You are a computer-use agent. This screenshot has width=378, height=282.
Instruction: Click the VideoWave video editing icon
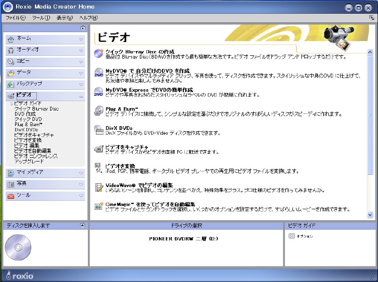coord(99,187)
